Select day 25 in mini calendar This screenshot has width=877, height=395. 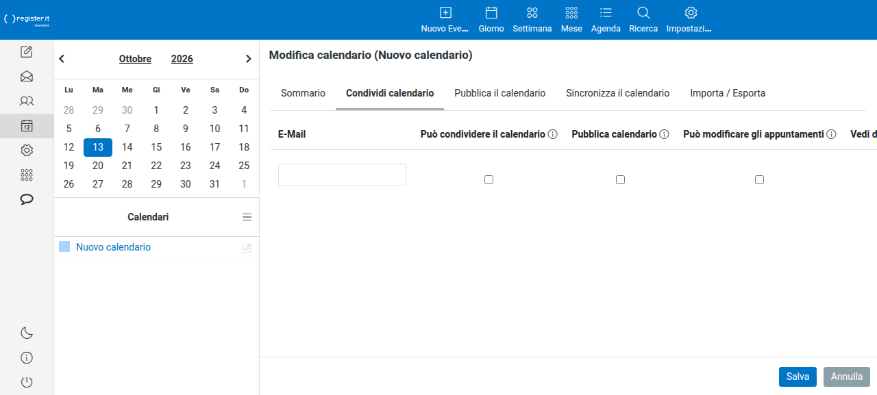244,166
